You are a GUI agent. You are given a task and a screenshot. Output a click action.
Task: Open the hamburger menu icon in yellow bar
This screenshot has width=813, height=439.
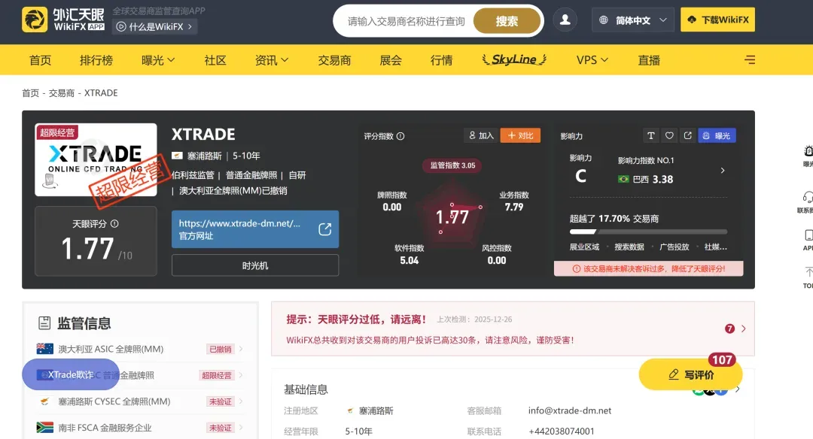click(x=750, y=59)
